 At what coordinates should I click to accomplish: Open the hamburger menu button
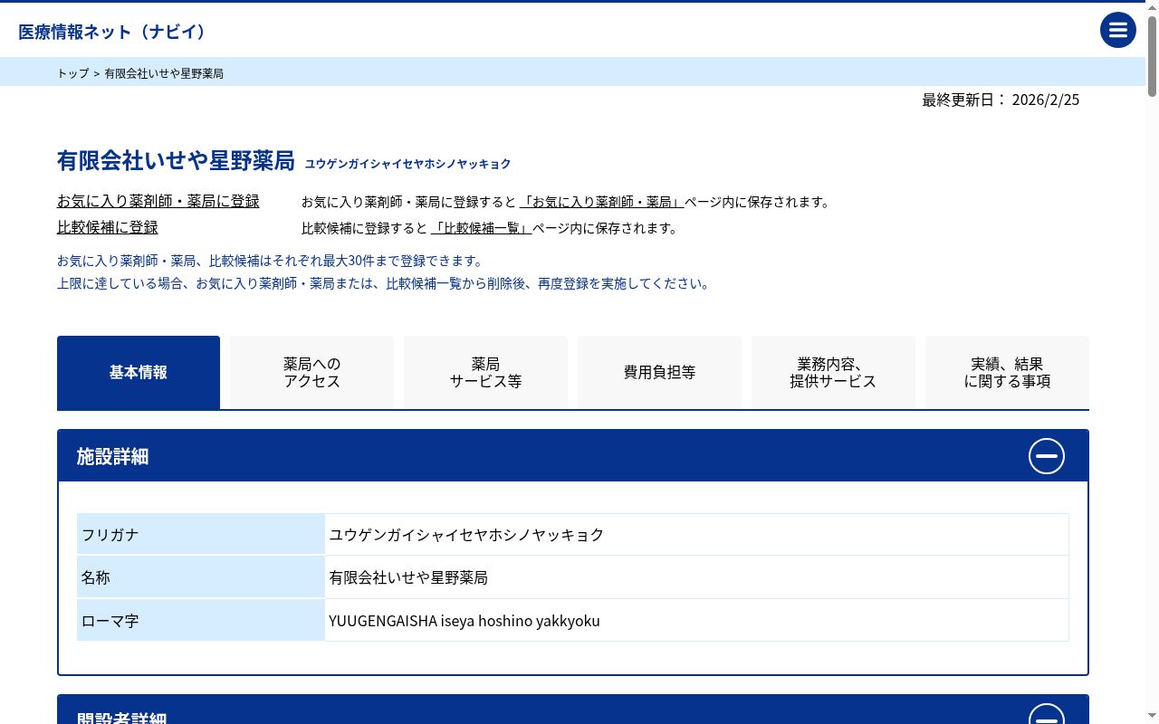click(1118, 30)
